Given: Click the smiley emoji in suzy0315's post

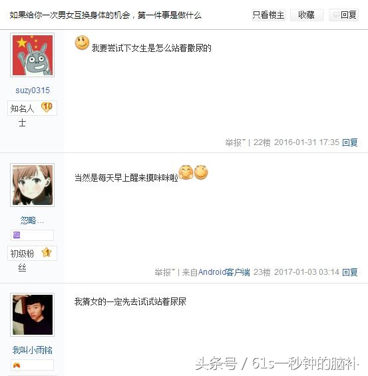Looking at the screenshot, I should 82,43.
